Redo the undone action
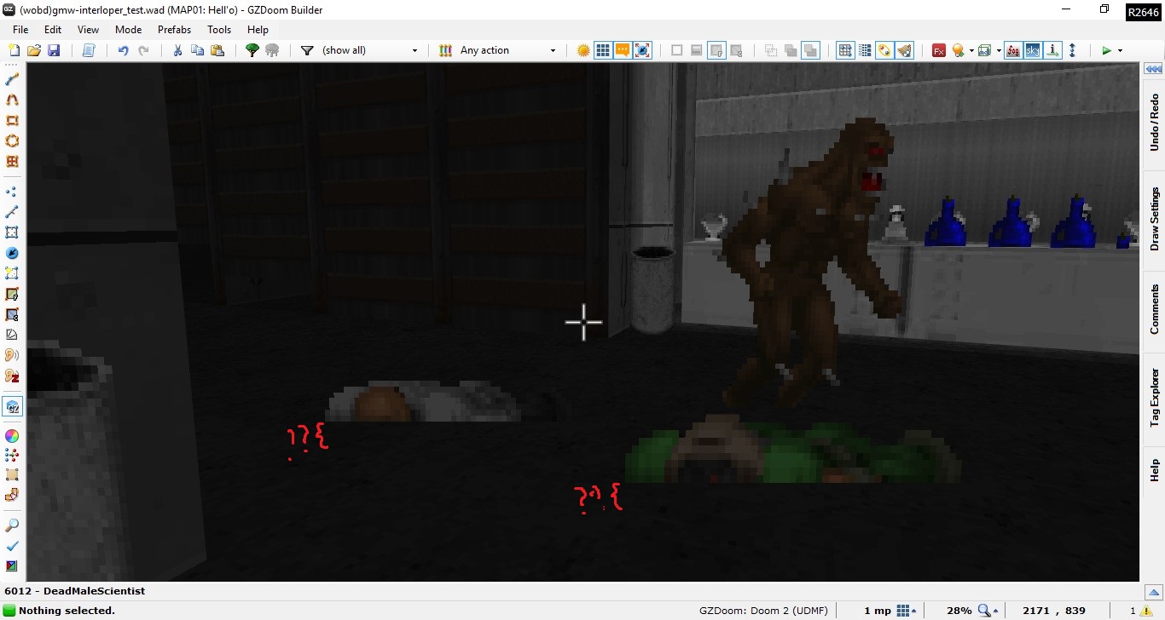The image size is (1165, 620). coord(143,50)
